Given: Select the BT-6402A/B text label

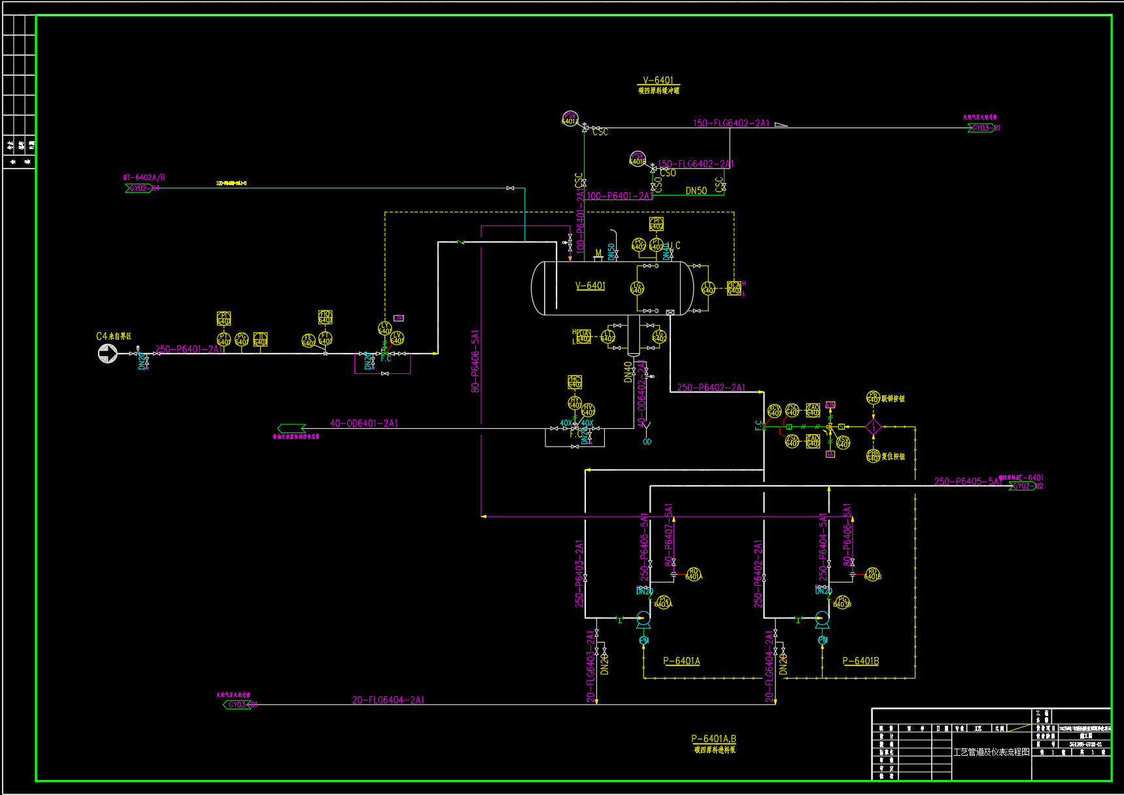Looking at the screenshot, I should [x=145, y=177].
